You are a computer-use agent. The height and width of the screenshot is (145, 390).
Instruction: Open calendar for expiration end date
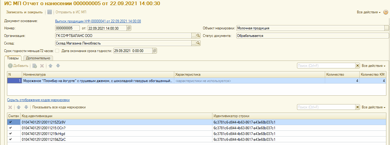pos(155,51)
